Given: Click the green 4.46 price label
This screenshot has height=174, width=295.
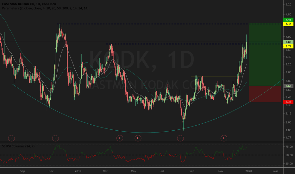Looking at the screenshot, I should [288, 20].
